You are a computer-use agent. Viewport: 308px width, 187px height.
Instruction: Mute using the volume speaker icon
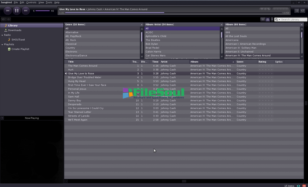pos(34,11)
